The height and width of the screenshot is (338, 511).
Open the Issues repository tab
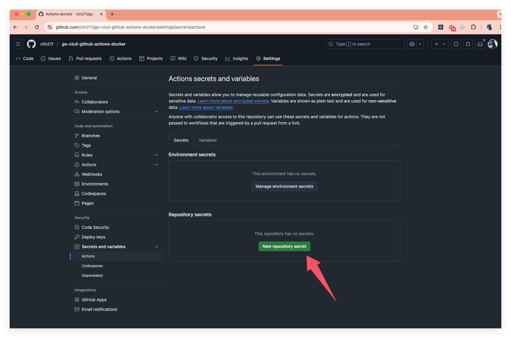click(x=51, y=58)
